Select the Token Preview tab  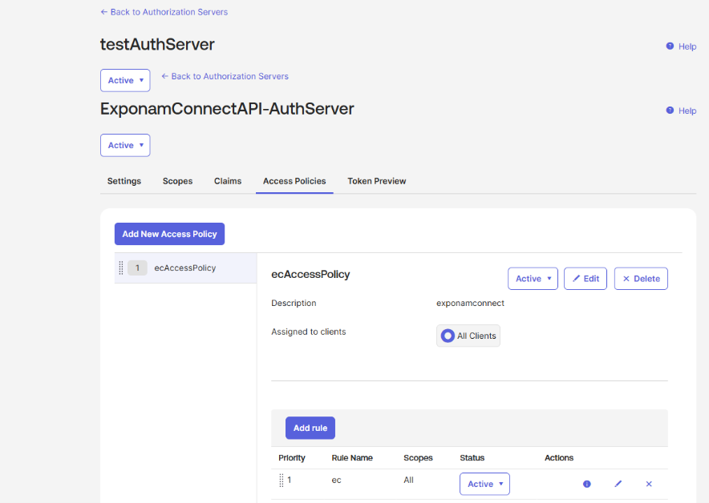[376, 181]
